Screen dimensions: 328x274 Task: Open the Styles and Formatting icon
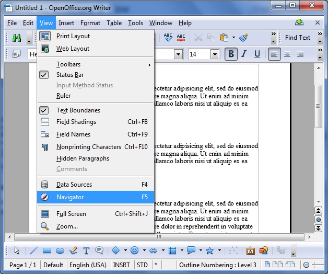pyautogui.click(x=17, y=54)
